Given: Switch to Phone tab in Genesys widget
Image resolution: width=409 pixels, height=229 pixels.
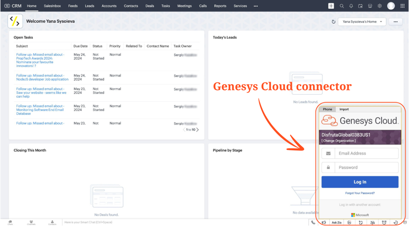Looking at the screenshot, I should pyautogui.click(x=328, y=109).
